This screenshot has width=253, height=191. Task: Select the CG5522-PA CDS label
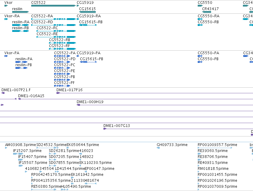point(65,53)
